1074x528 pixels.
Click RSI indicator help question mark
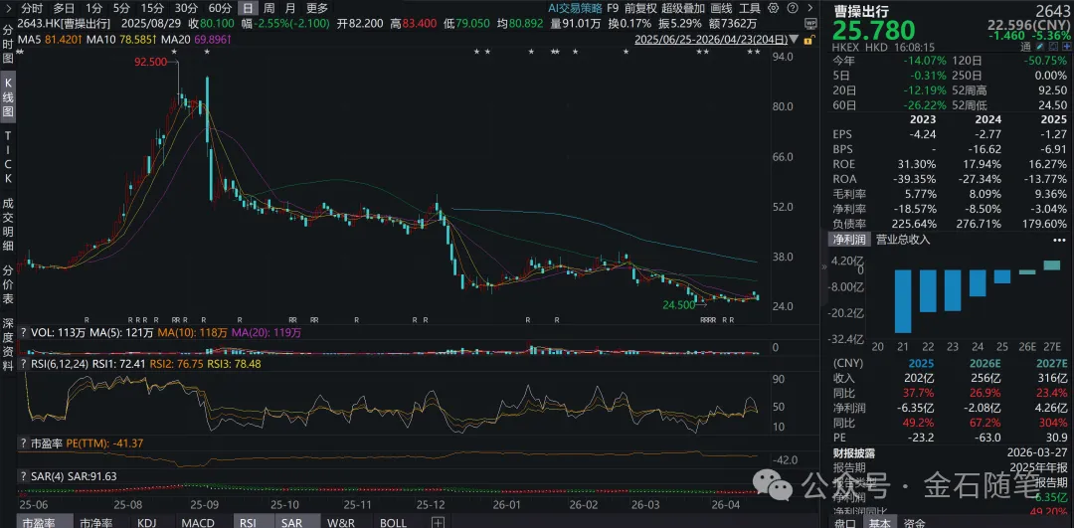23,364
